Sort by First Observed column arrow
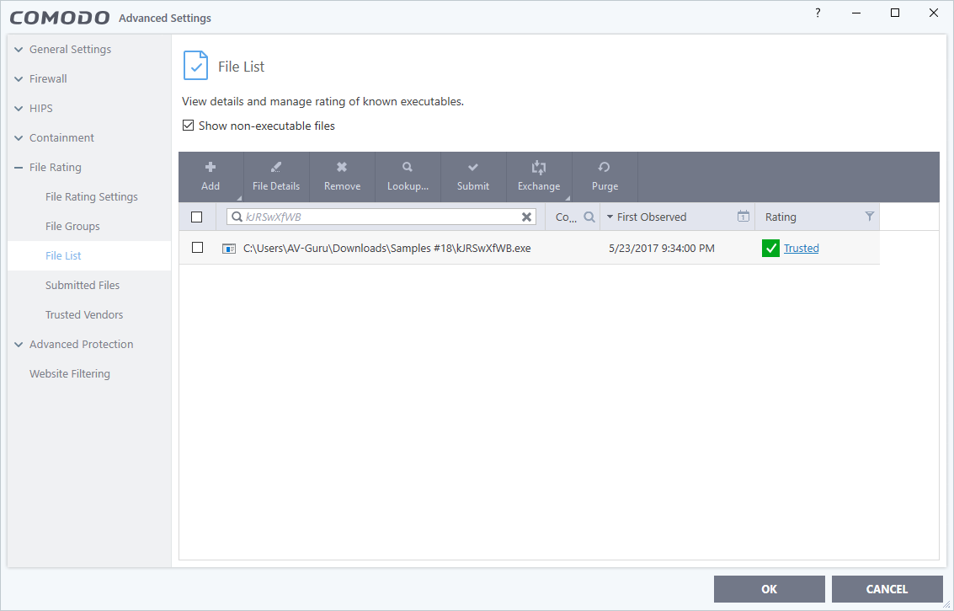Image resolution: width=954 pixels, height=611 pixels. 610,217
